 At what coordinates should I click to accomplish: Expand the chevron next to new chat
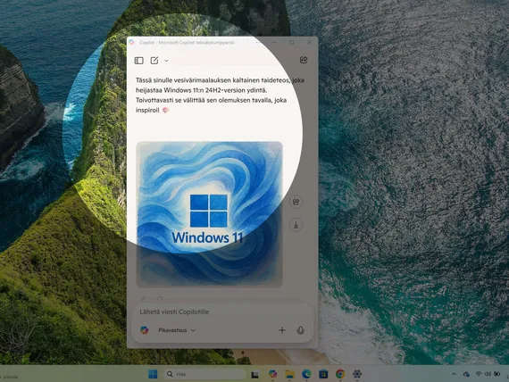click(166, 61)
